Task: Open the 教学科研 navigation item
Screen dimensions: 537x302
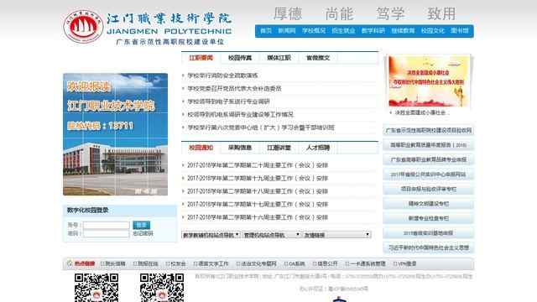Action: click(373, 31)
